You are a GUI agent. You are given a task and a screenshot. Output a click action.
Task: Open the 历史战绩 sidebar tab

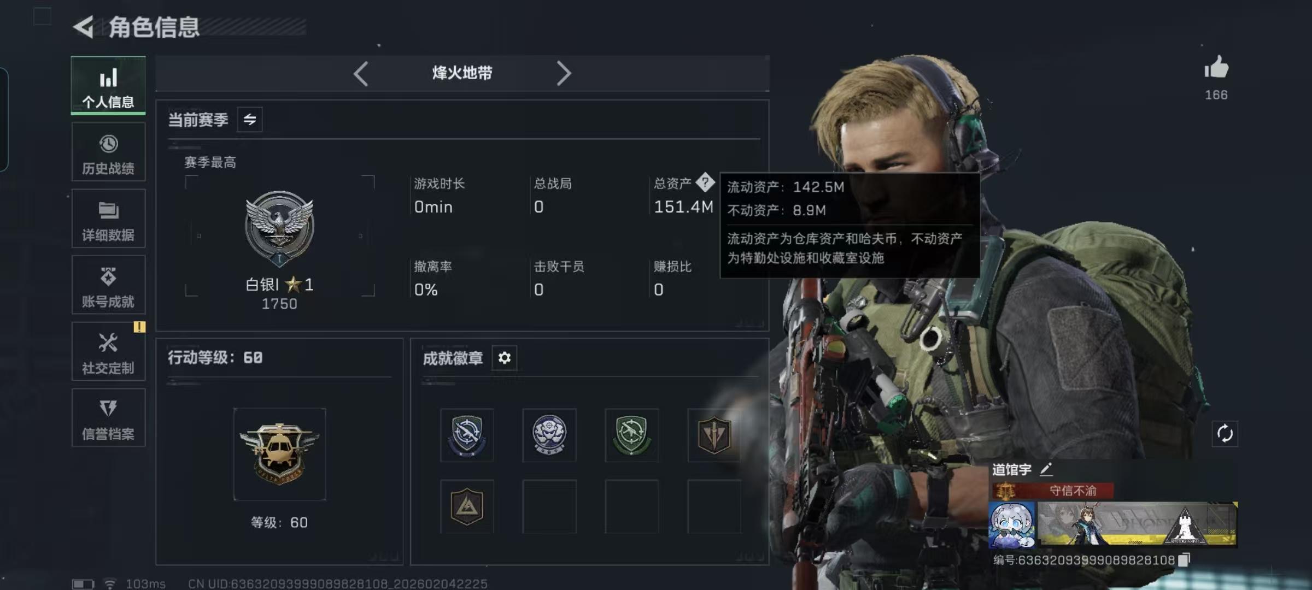click(108, 152)
